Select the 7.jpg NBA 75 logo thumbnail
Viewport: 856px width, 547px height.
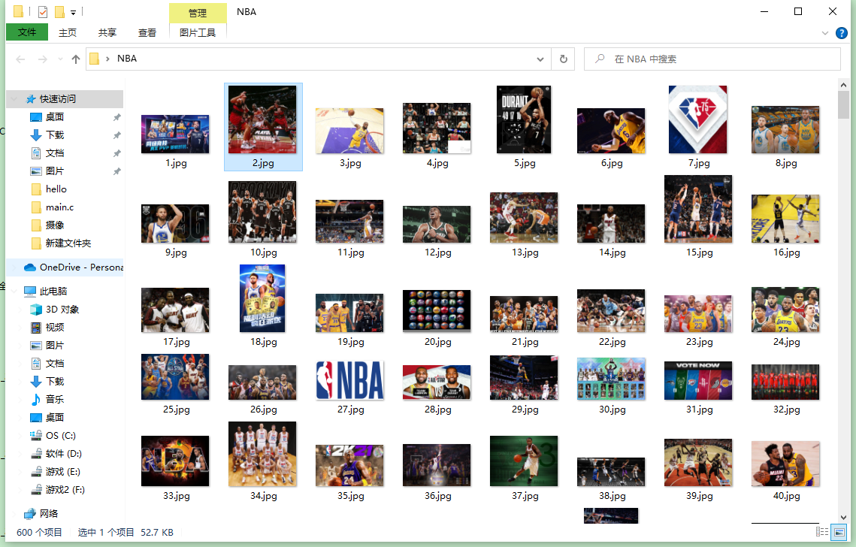coord(697,119)
